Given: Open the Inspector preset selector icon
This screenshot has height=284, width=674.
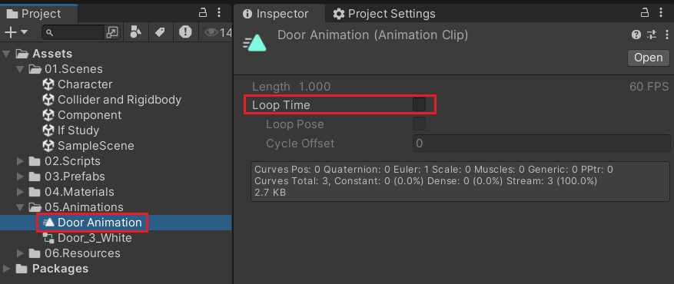Looking at the screenshot, I should [x=652, y=35].
